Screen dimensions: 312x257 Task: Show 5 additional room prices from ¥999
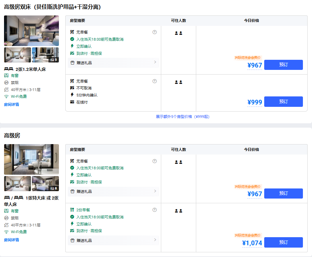(182, 117)
